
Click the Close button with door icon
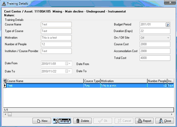(x=165, y=121)
